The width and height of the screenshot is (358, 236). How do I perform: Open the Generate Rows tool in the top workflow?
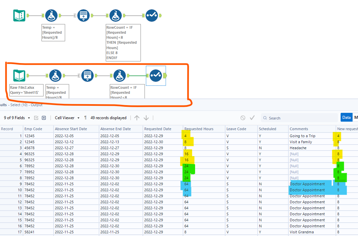[x=83, y=15]
